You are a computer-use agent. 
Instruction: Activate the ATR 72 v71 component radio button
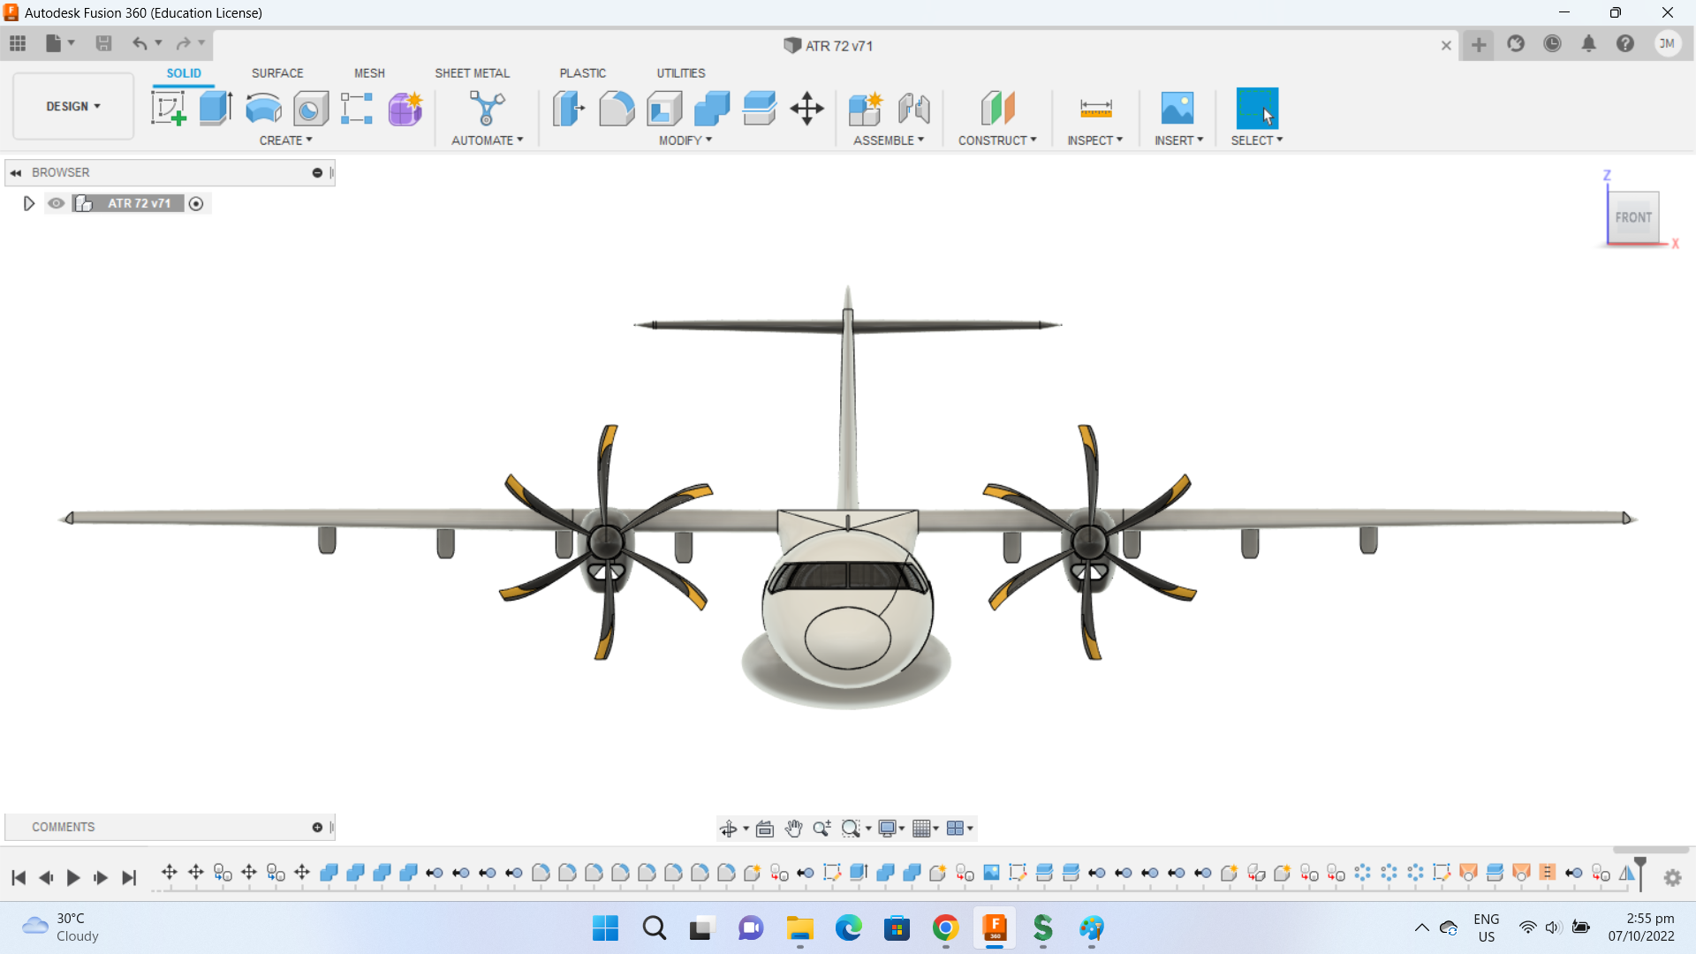[196, 204]
